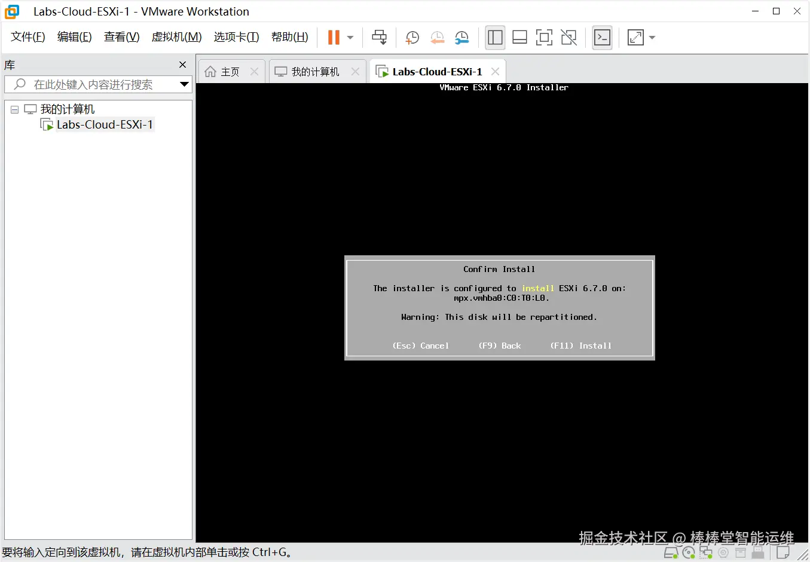
Task: Click the CD/DVD drive status icon
Action: (688, 552)
